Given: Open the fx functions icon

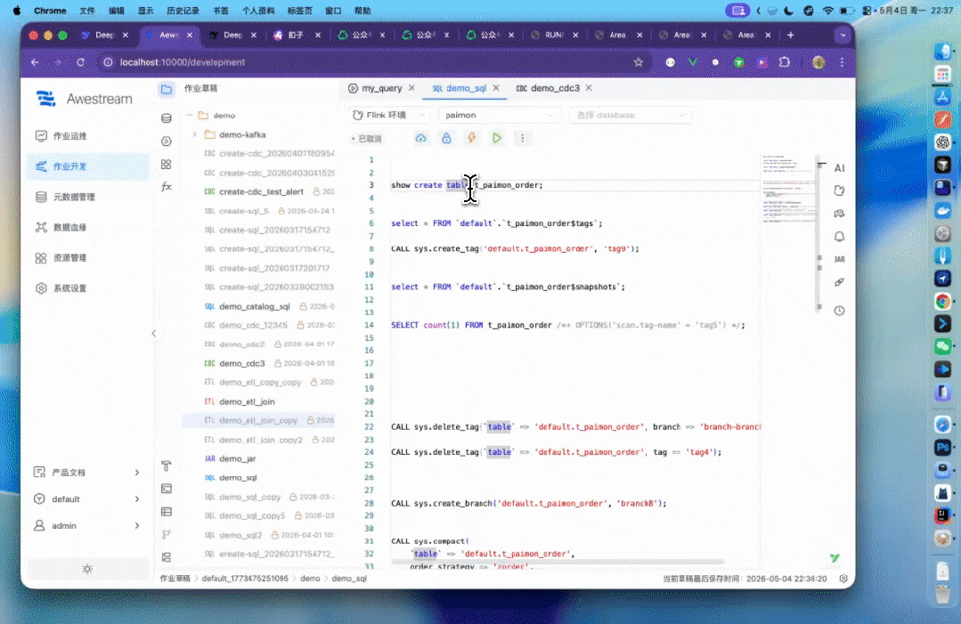Looking at the screenshot, I should 166,187.
